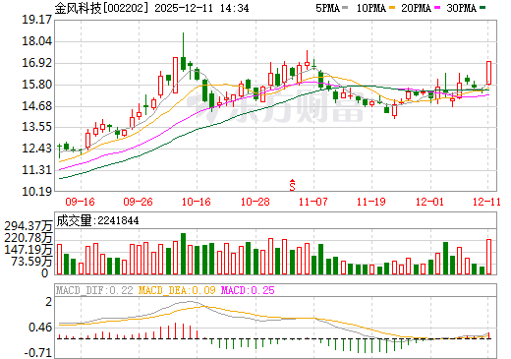
Task: Click the 15.80 price axis label
Action: (36, 85)
